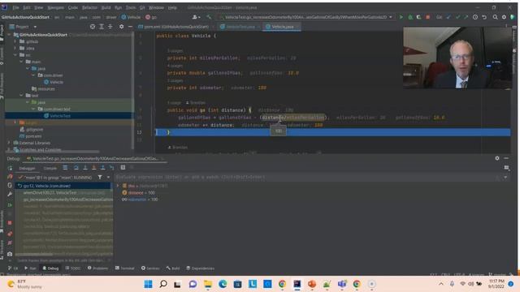The width and height of the screenshot is (520, 292).
Task: Toggle Mute Breakpoints in debug sidebar
Action: pos(10,243)
